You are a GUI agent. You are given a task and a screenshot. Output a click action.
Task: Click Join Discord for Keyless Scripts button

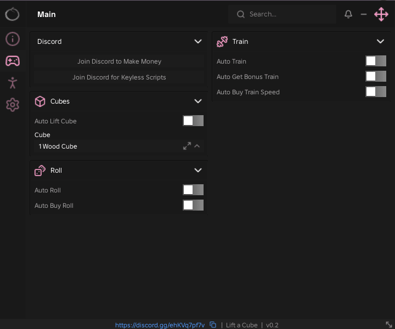point(119,77)
